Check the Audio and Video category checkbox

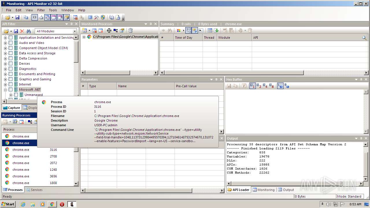tap(10, 43)
